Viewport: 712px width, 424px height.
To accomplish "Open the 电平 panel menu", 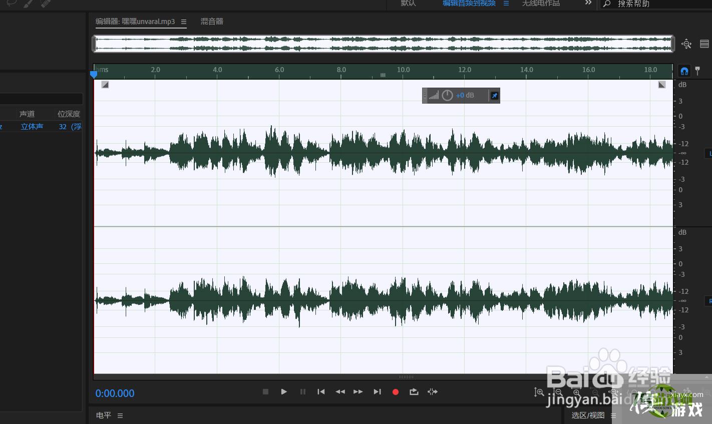I will [x=120, y=415].
